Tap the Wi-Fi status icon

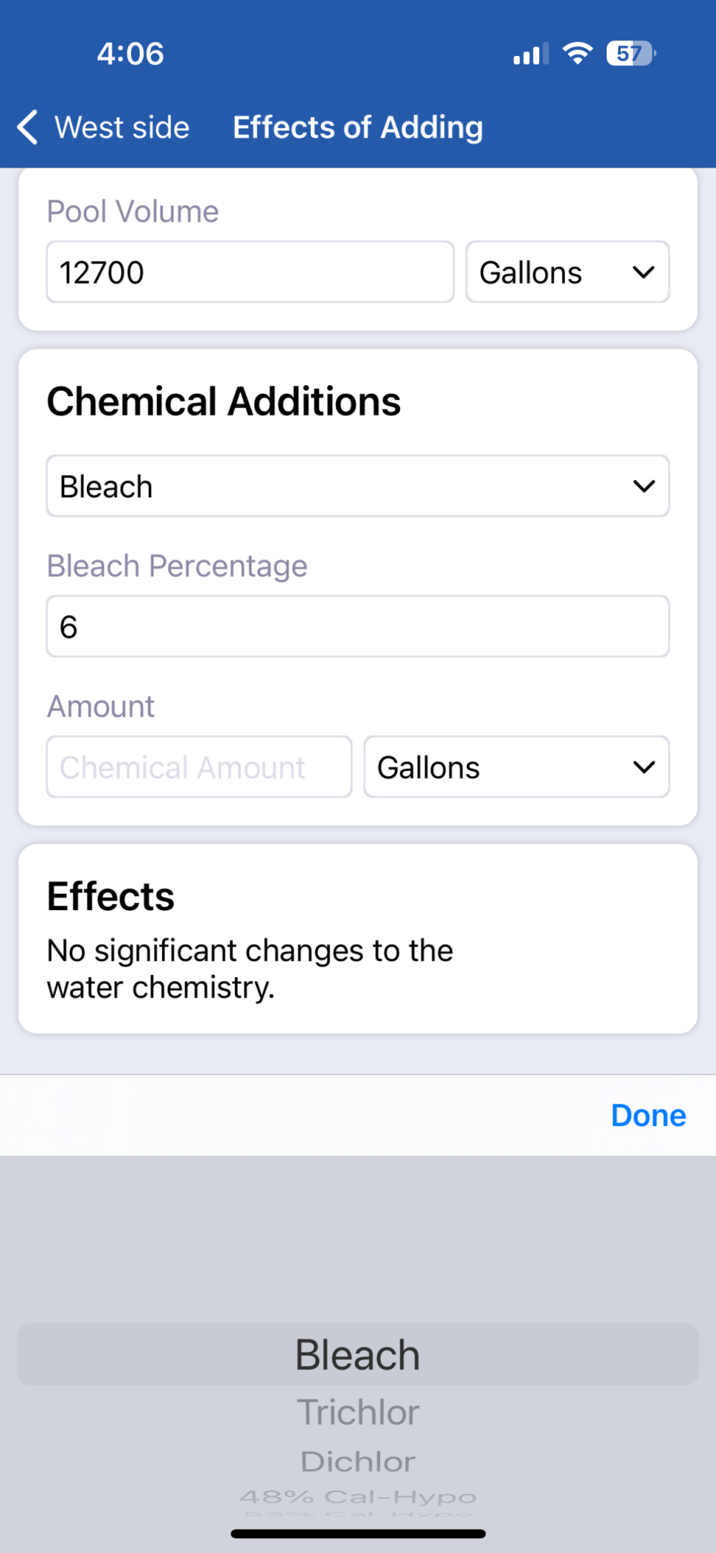[577, 54]
